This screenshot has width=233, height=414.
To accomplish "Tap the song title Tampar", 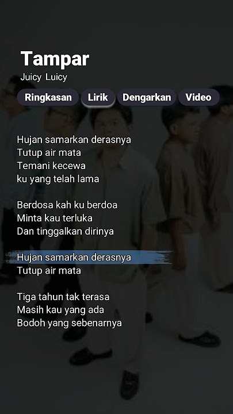I will [55, 59].
